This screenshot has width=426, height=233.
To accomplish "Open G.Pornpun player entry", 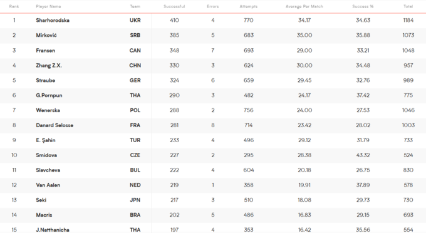I will [49, 95].
